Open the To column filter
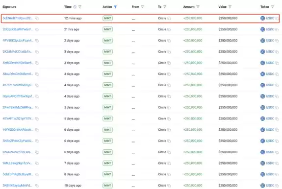 coord(165,7)
